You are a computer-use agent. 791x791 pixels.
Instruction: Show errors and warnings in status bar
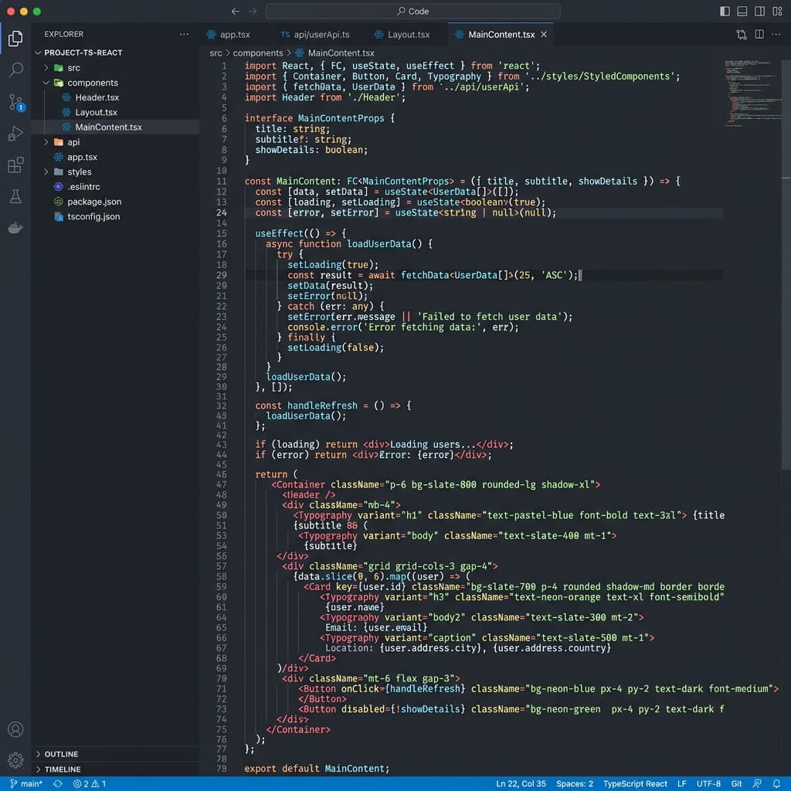click(90, 783)
